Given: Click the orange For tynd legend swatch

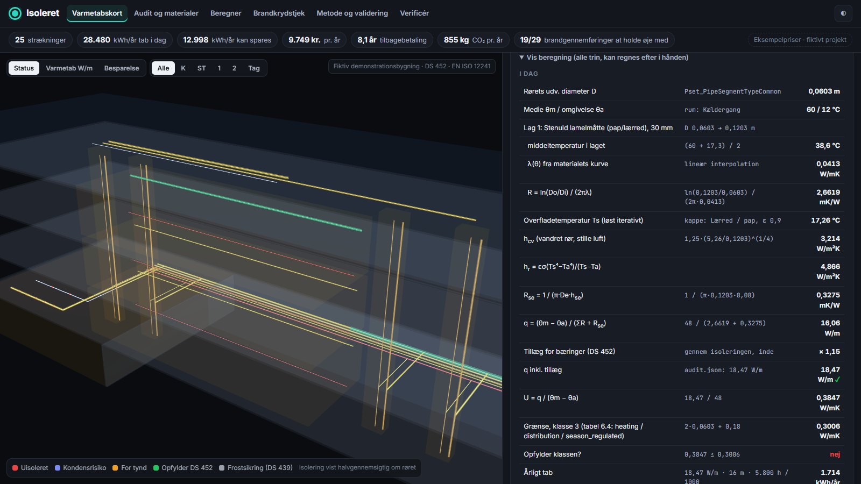Looking at the screenshot, I should [x=115, y=468].
